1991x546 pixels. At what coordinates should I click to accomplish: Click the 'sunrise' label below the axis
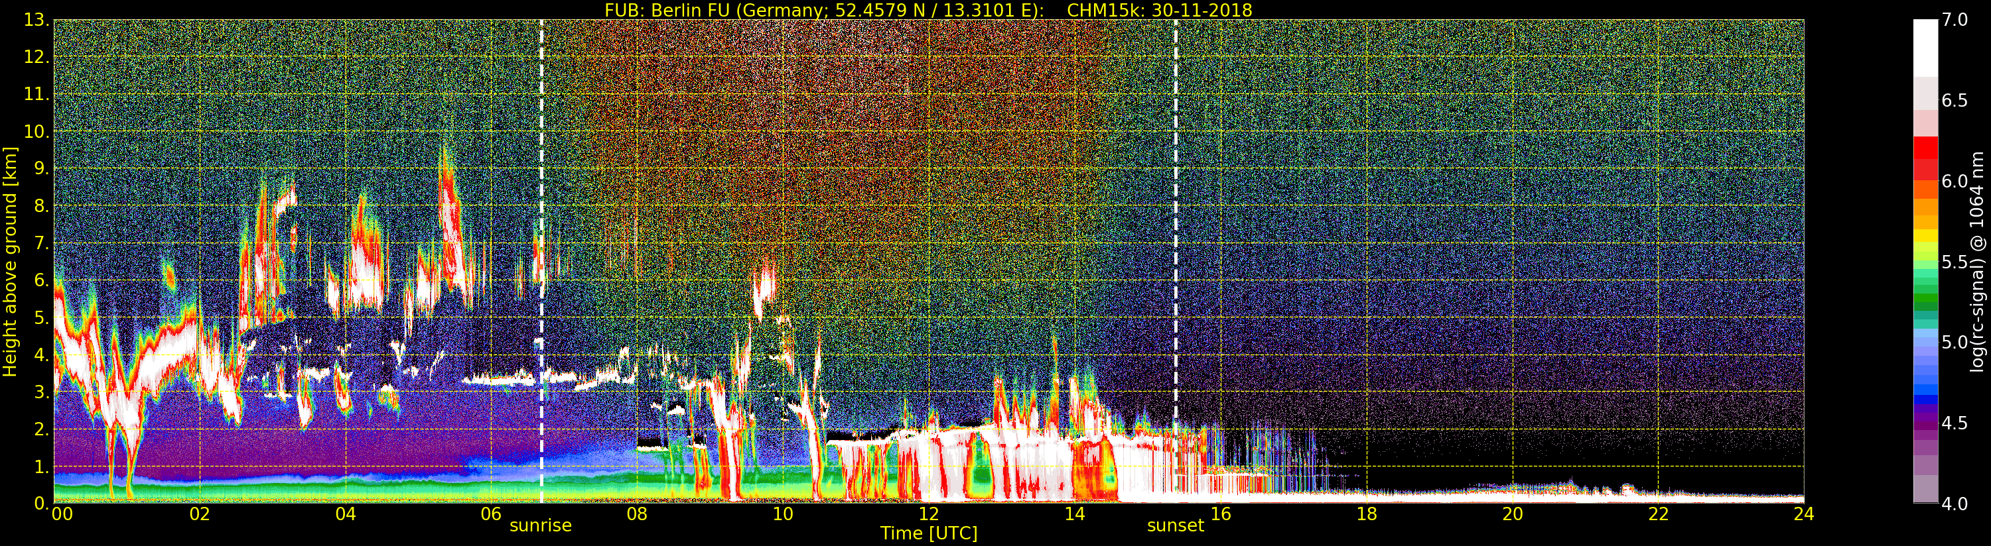pos(540,525)
